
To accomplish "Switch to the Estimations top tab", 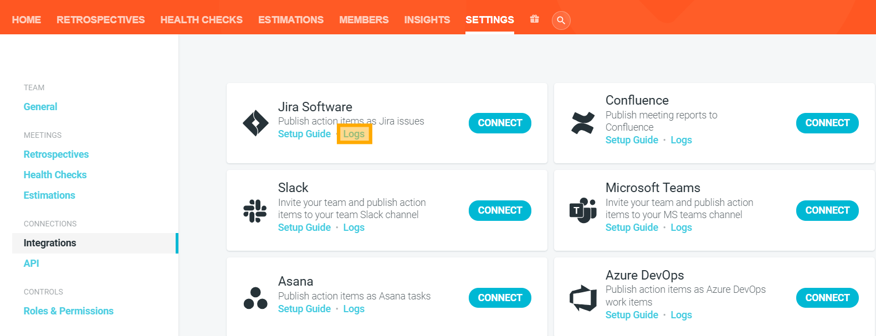I will [x=291, y=20].
